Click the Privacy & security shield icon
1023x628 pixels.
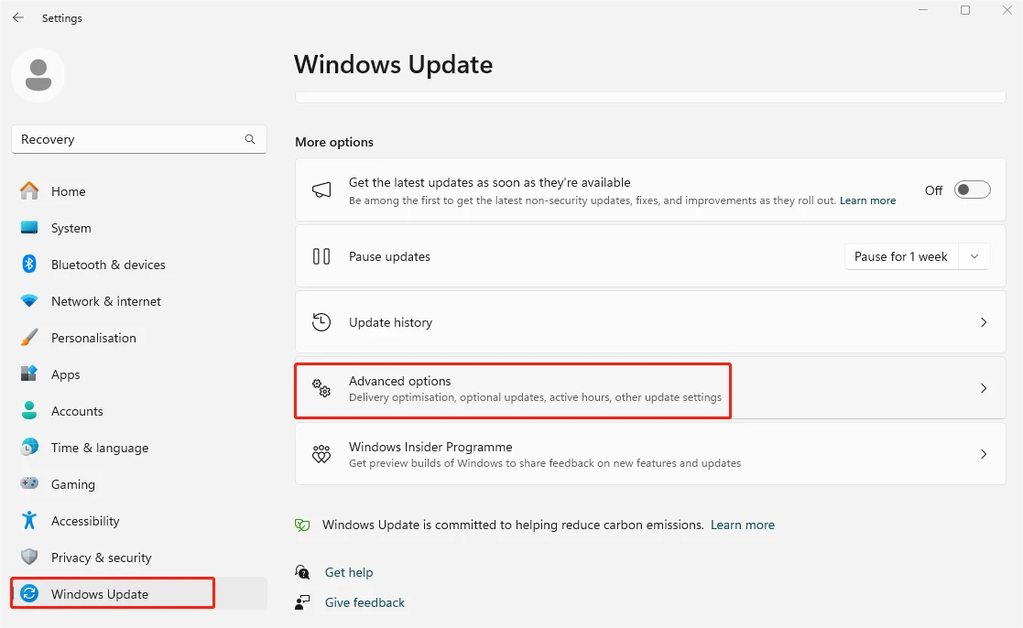(29, 557)
